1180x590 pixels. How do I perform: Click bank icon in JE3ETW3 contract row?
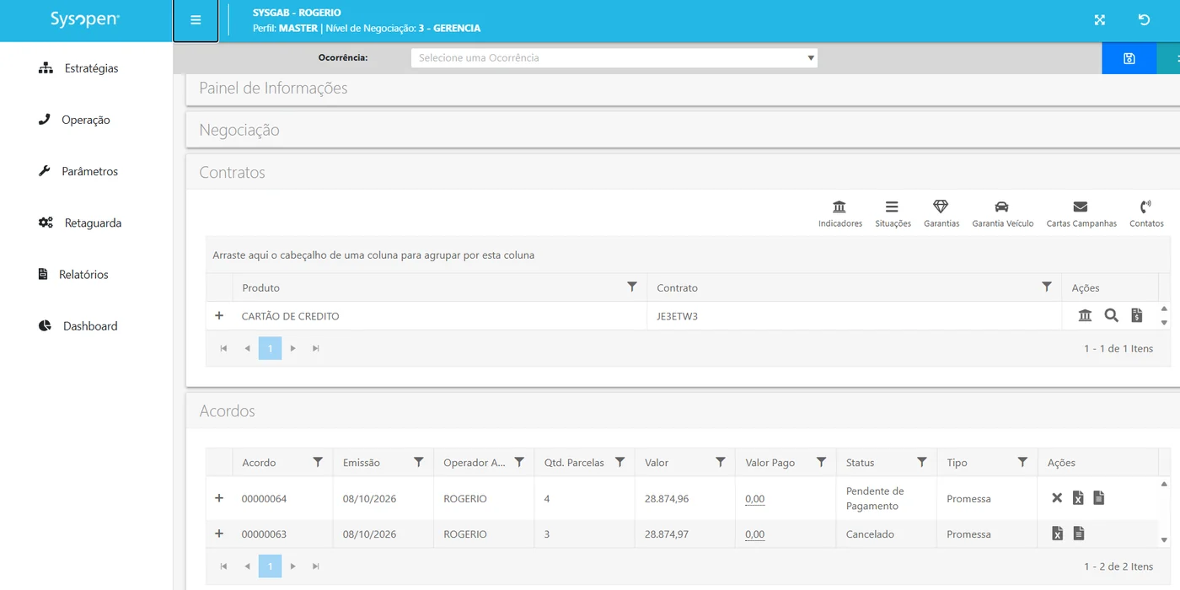click(x=1085, y=316)
